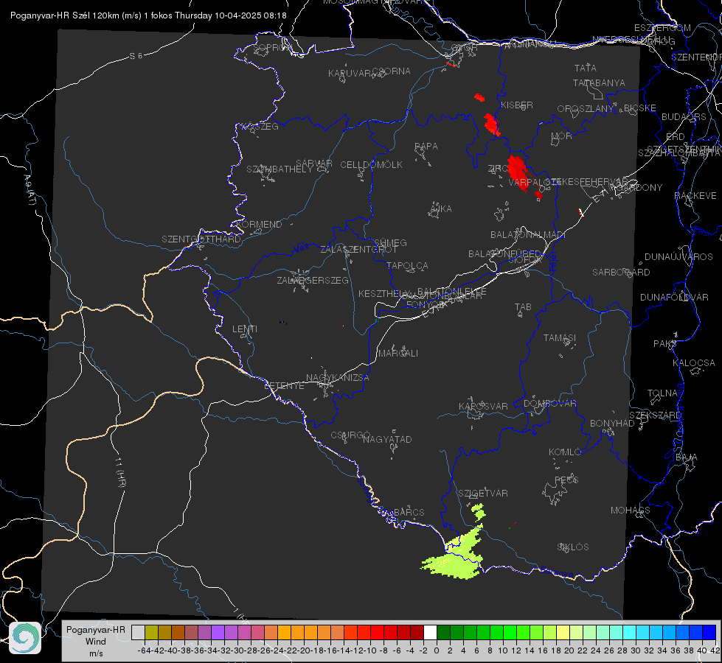
Task: Click the KOMLO city label
Action: (565, 452)
